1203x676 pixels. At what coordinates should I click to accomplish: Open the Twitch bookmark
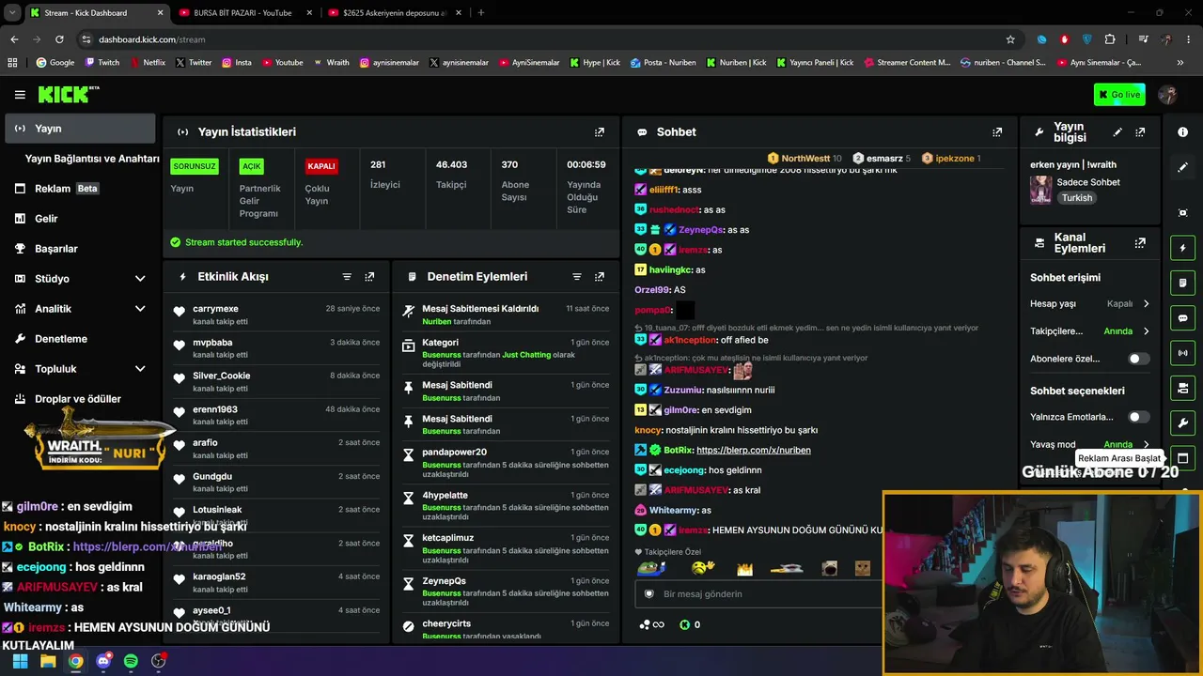click(x=102, y=63)
